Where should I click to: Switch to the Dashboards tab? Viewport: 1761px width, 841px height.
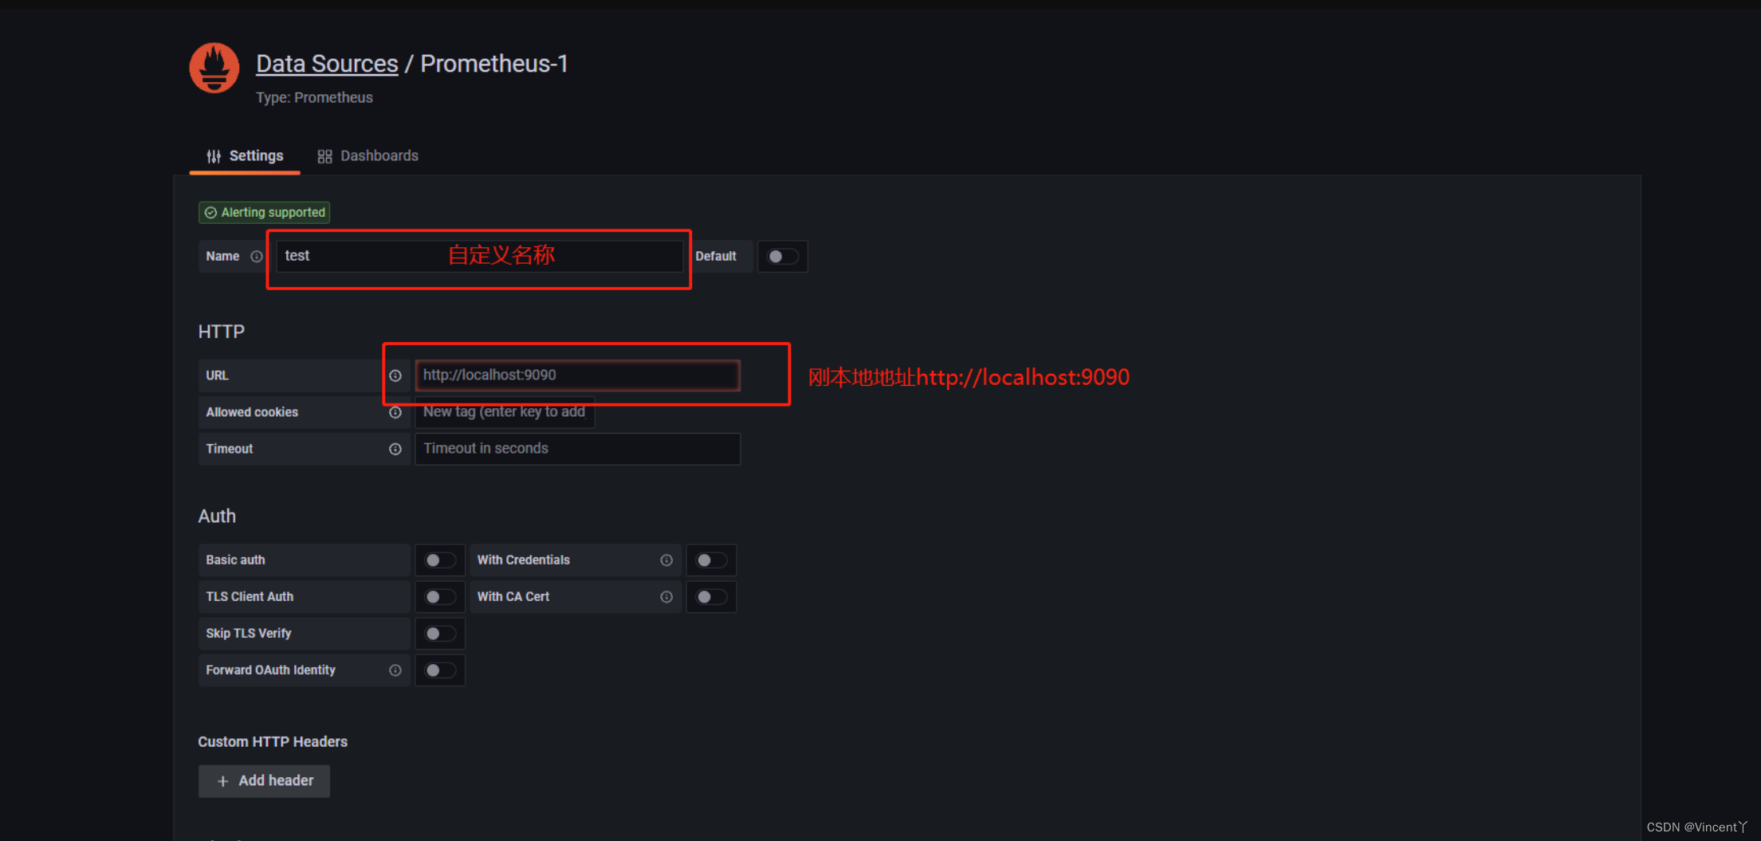368,156
